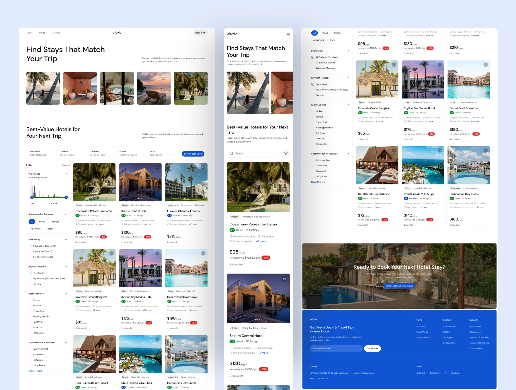Heart Harbourline City Suites in first desktop mockup

[203, 340]
